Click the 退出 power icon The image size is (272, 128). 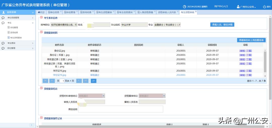pyautogui.click(x=264, y=7)
